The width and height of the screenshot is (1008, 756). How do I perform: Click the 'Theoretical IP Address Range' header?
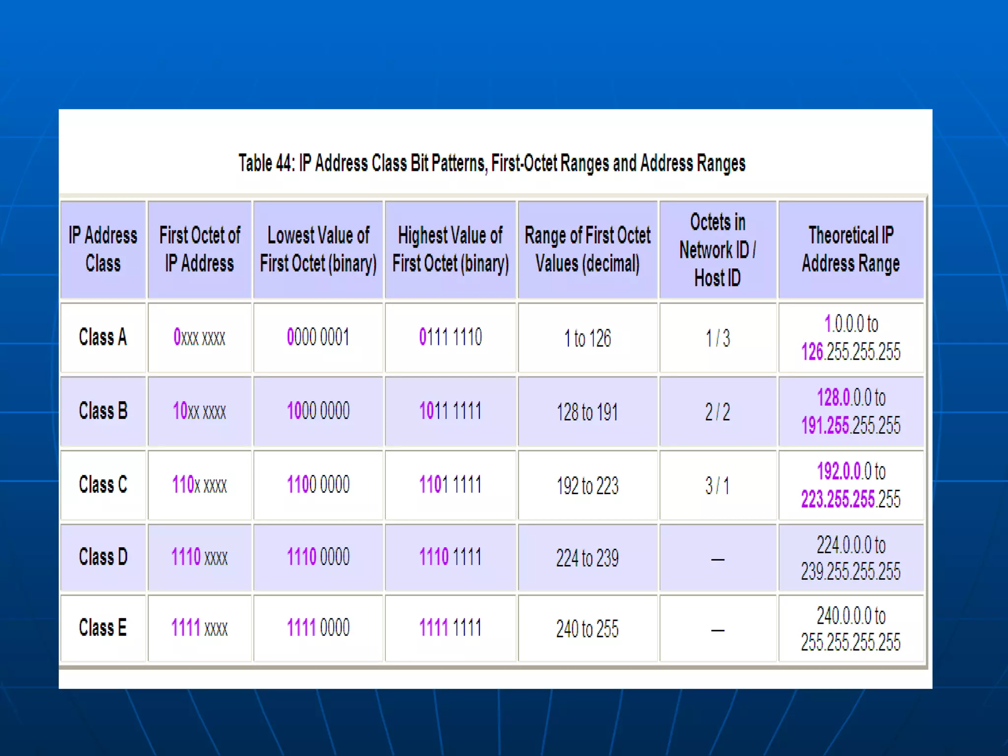click(850, 249)
